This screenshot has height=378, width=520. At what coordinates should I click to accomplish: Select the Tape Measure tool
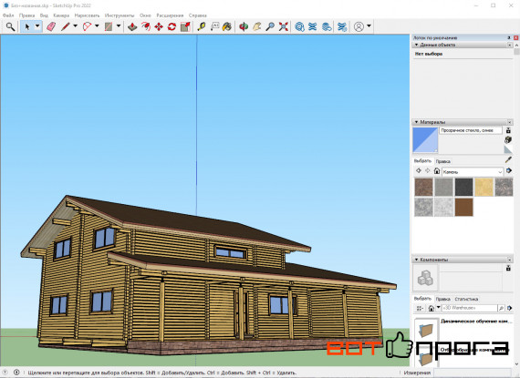pyautogui.click(x=202, y=26)
